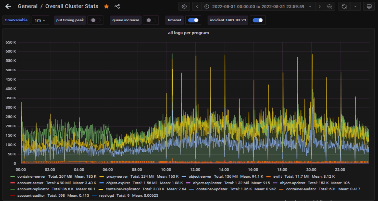Image resolution: width=378 pixels, height=201 pixels.
Task: Click the container-server legend color swatch
Action: click(13, 177)
